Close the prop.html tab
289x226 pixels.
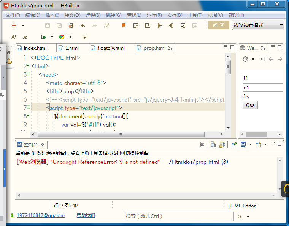coord(170,48)
